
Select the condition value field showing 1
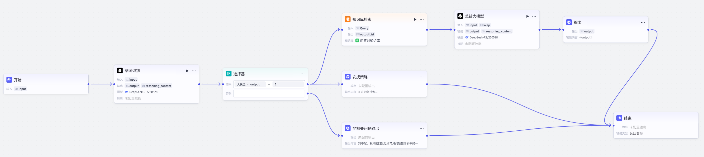pyautogui.click(x=288, y=84)
